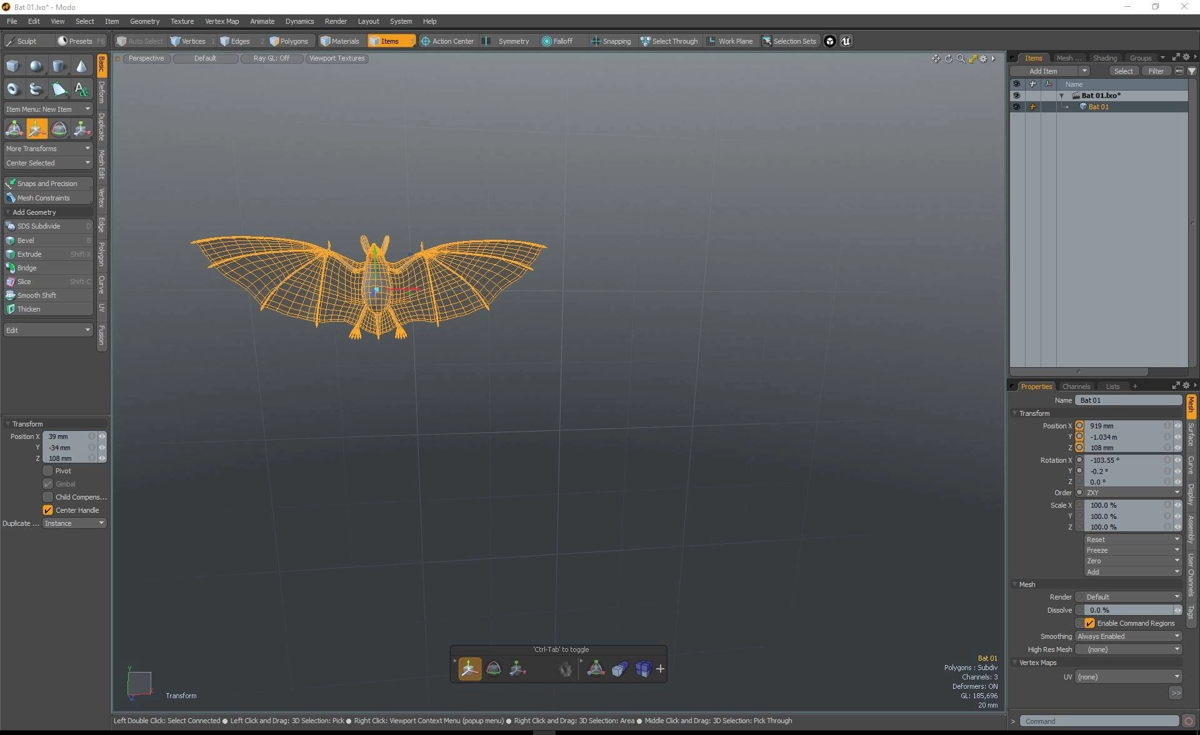Click the viewport rotate control icon

[x=948, y=59]
